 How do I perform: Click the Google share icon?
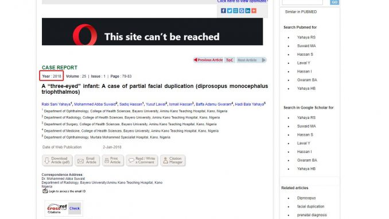(x=242, y=11)
